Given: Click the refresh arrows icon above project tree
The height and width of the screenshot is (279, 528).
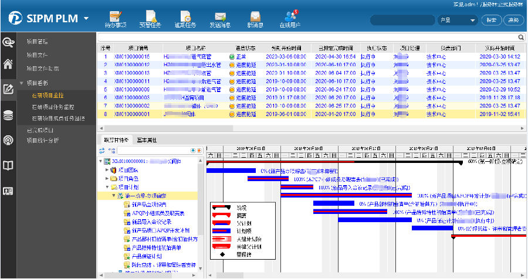Looking at the screenshot, I should click(101, 151).
